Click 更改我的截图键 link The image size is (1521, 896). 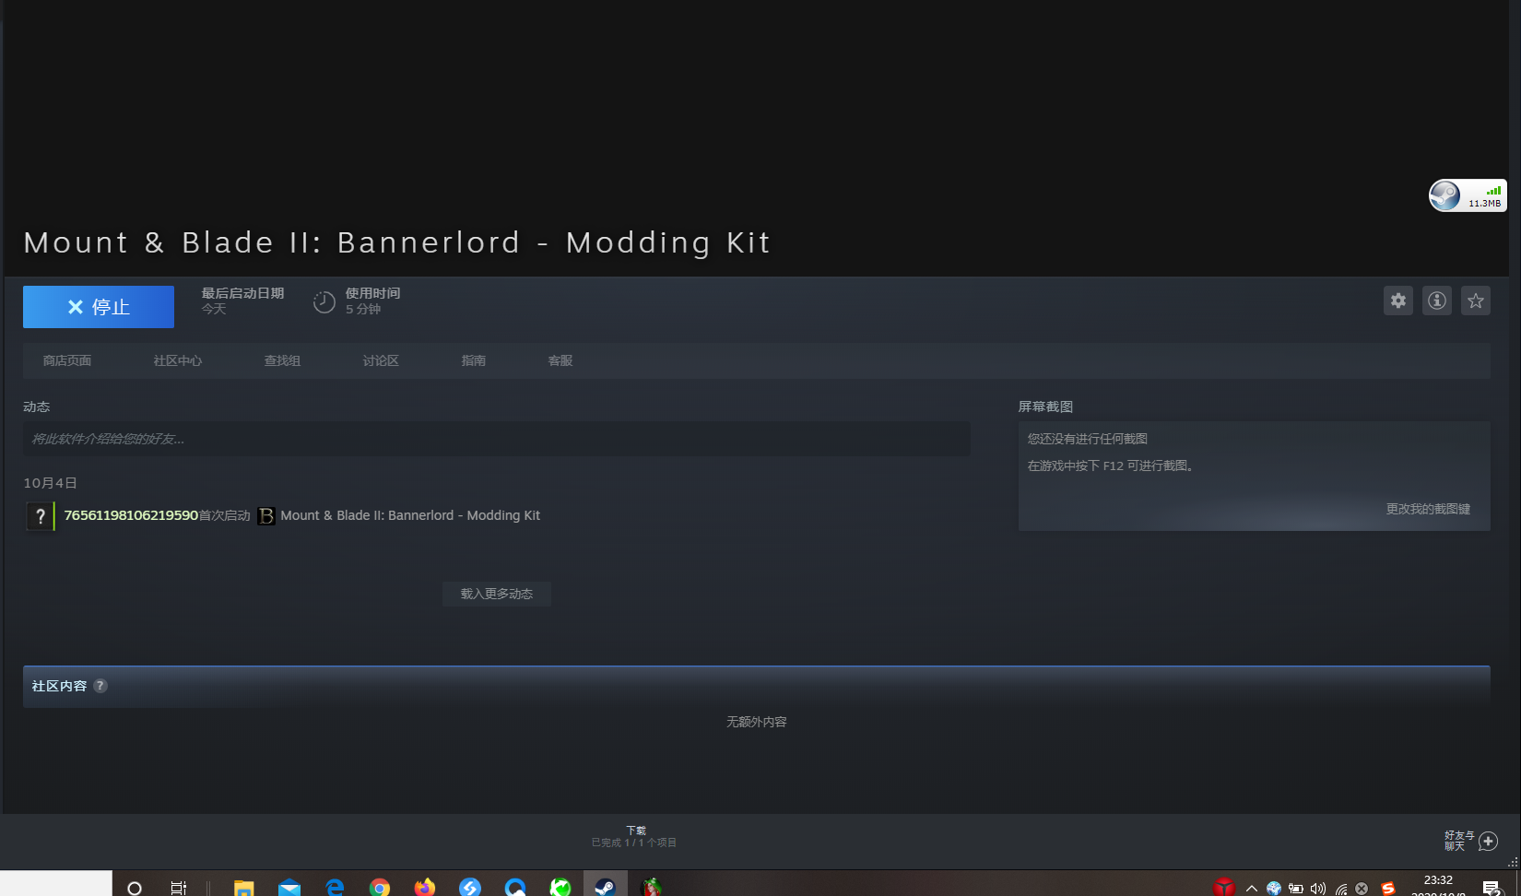click(1428, 509)
